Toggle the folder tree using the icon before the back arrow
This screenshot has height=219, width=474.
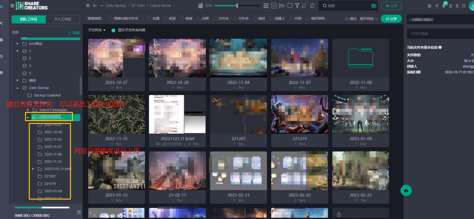point(88,6)
